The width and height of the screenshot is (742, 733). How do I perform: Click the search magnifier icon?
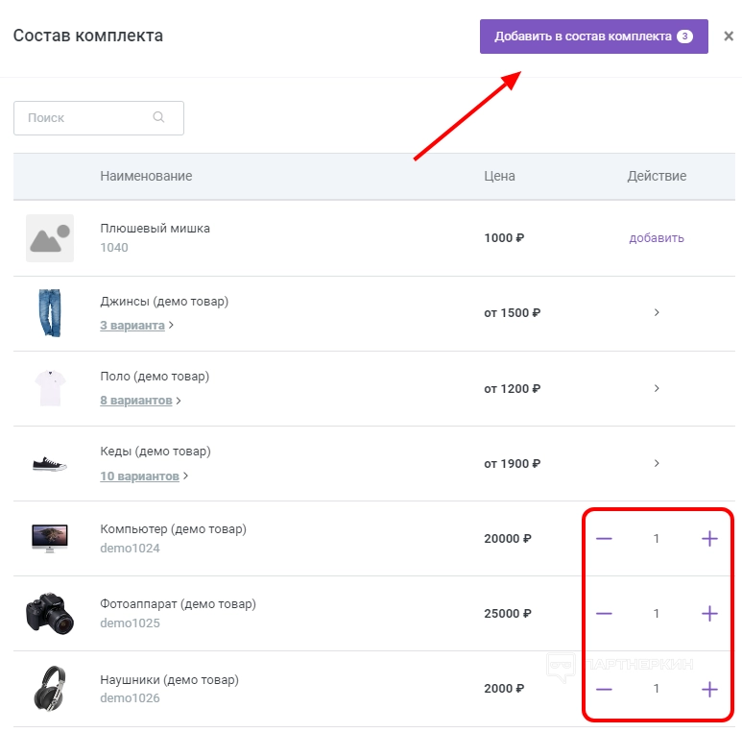158,118
